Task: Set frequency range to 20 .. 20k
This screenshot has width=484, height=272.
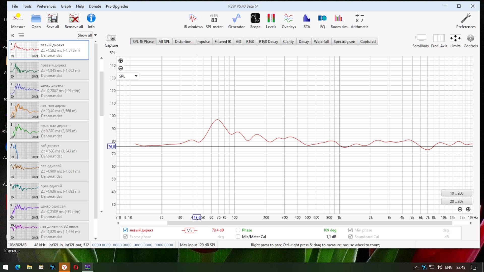Action: pyautogui.click(x=456, y=201)
